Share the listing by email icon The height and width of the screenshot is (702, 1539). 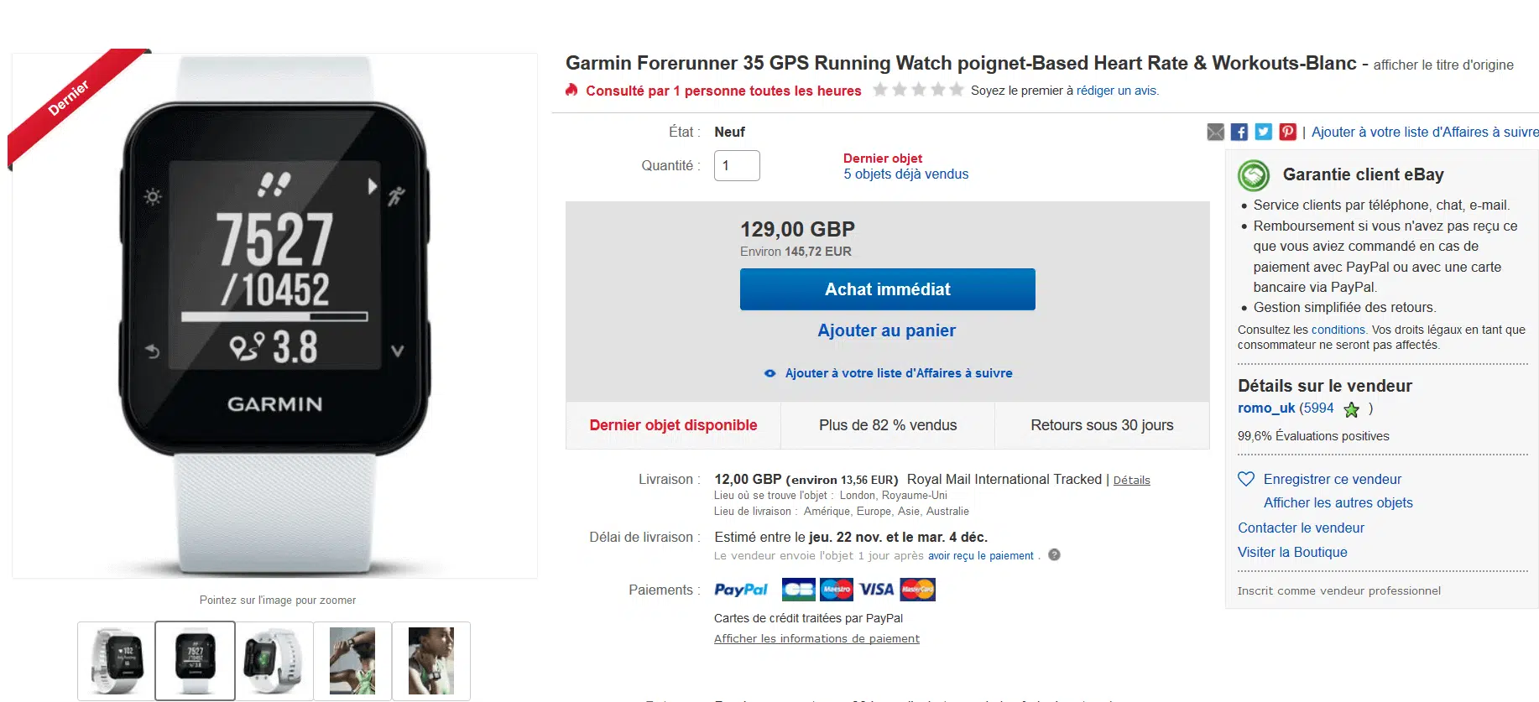[1215, 132]
